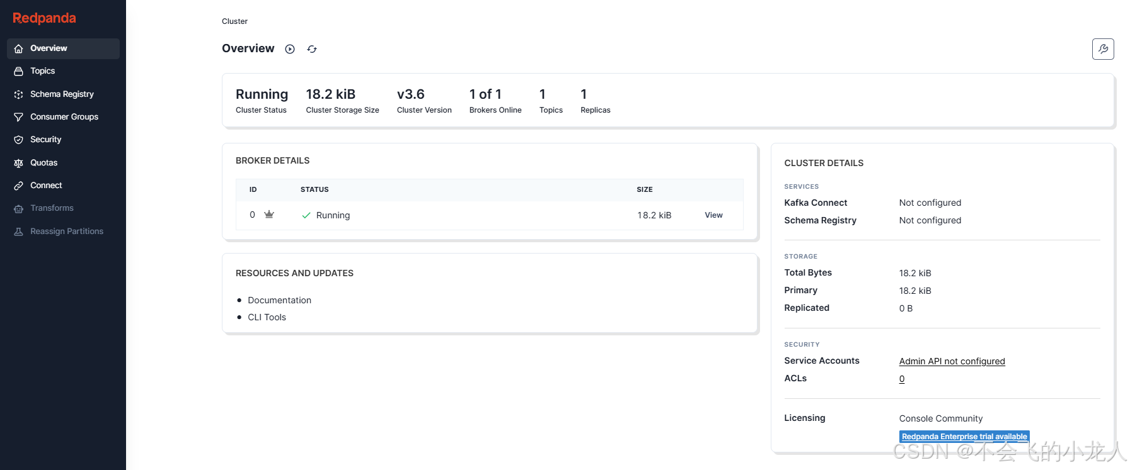1130x470 pixels.
Task: Click the Consumer Groups funnel icon
Action: 19,117
